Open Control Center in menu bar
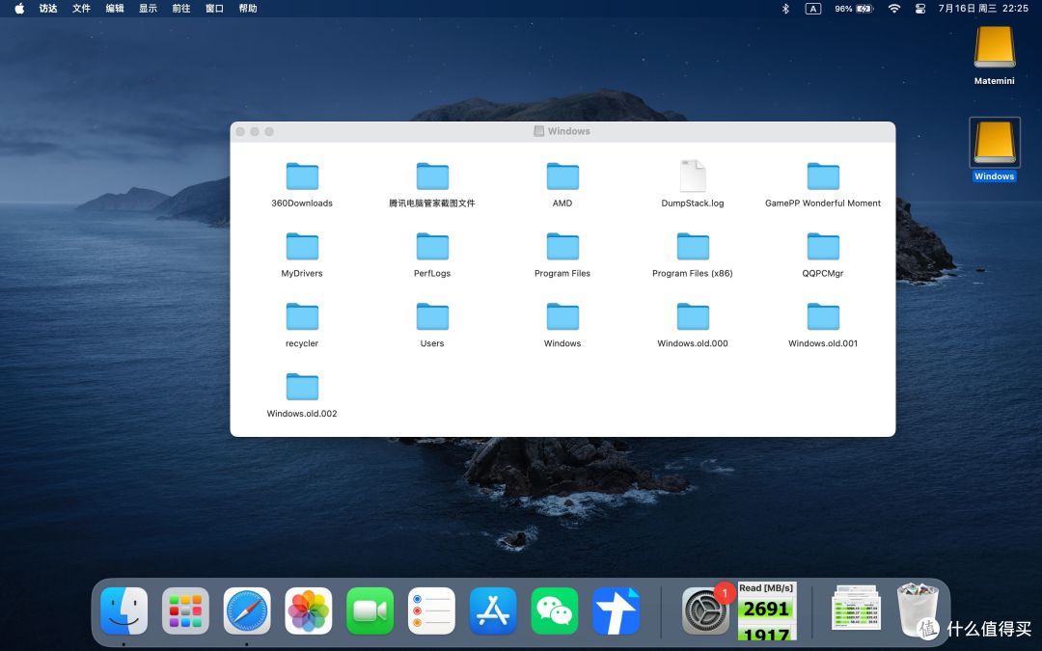 click(x=919, y=9)
